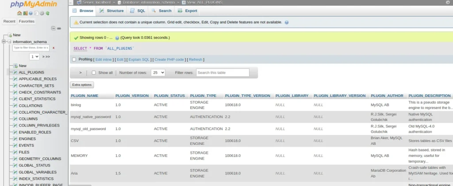Open MariaDB documentation page icon
Viewport: 453px width, 186px height.
[36, 13]
